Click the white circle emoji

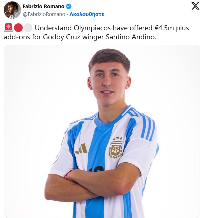28,28
